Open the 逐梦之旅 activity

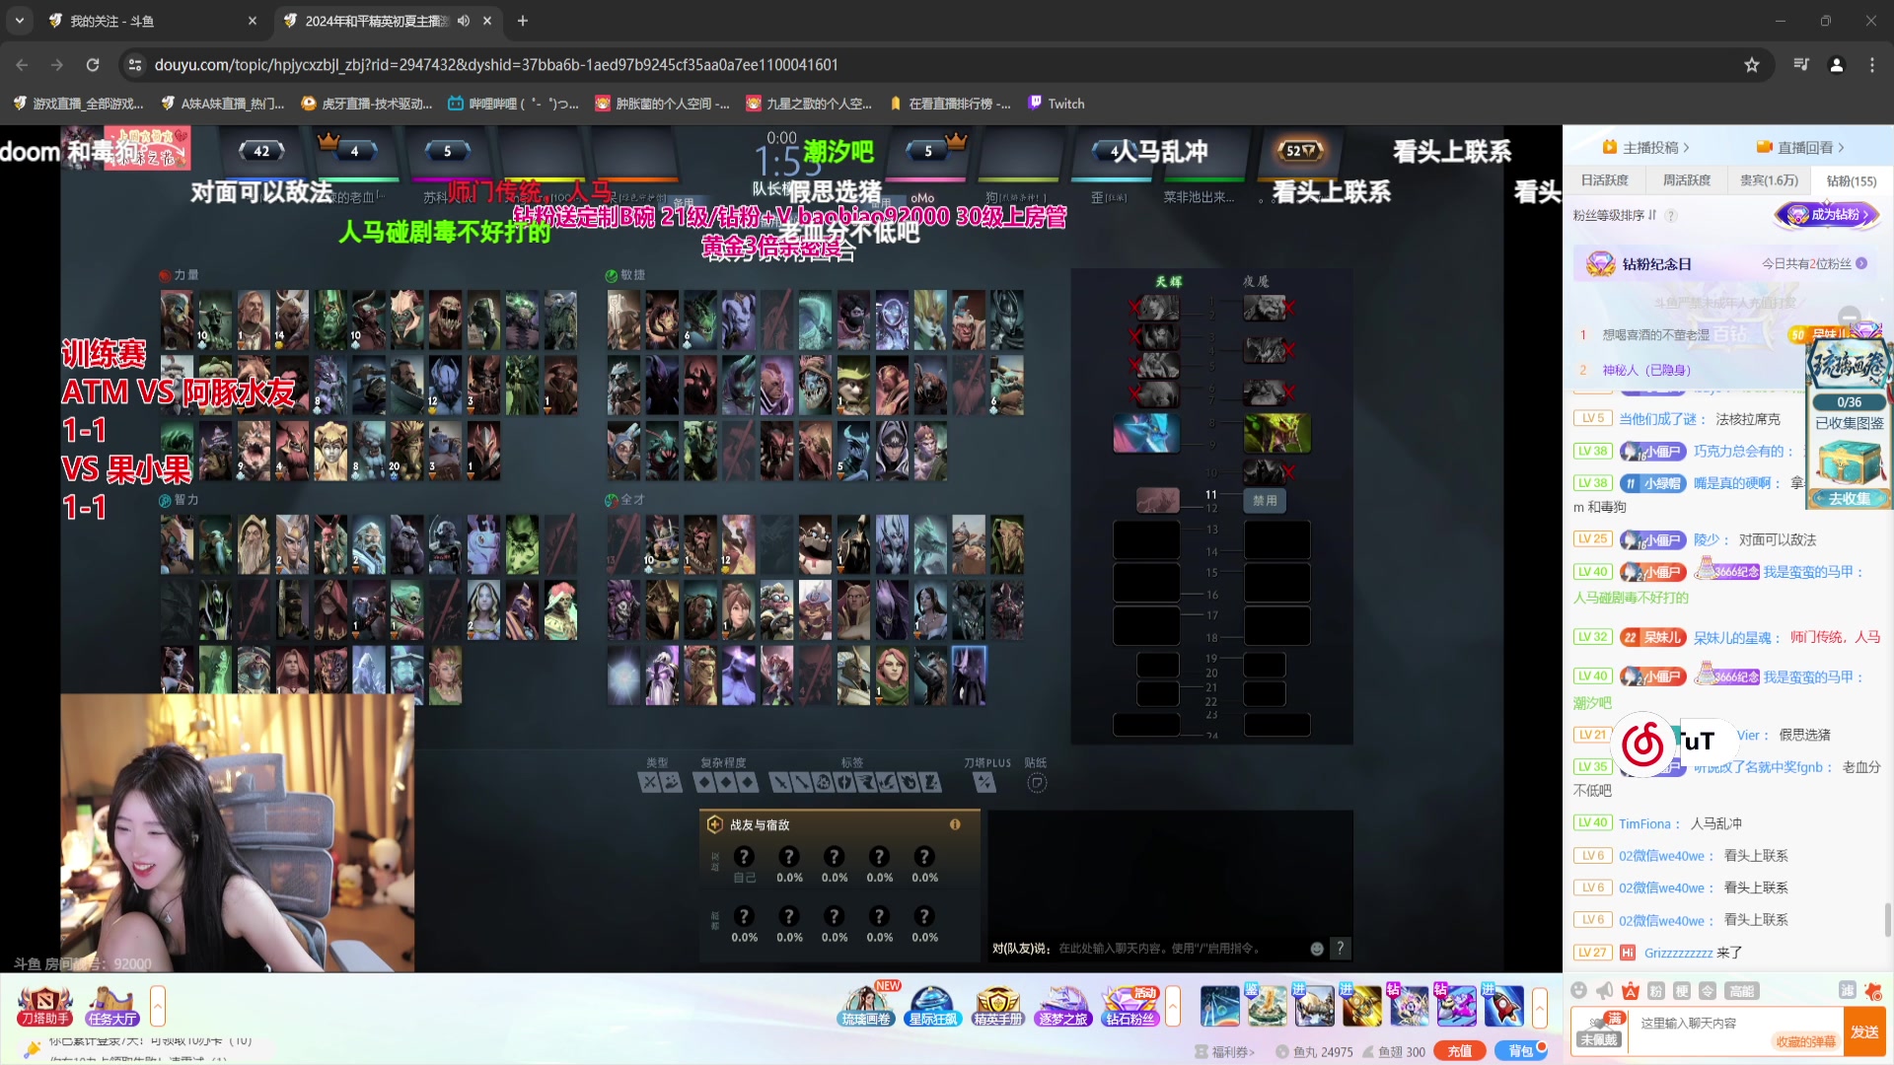1062,1005
